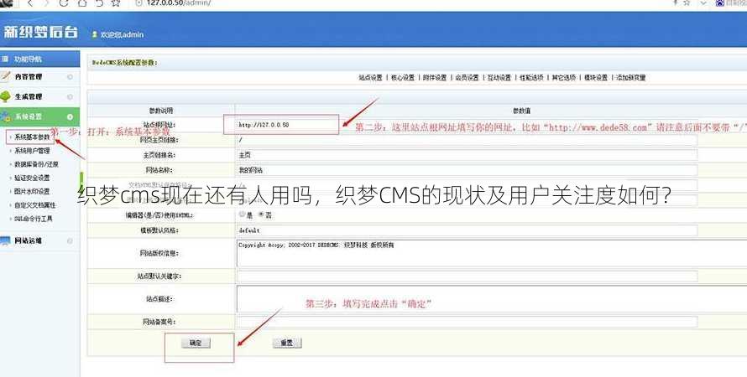Screen dimensions: 747x377
Task: Select the 是 radio for HTML editor
Action: pyautogui.click(x=242, y=214)
